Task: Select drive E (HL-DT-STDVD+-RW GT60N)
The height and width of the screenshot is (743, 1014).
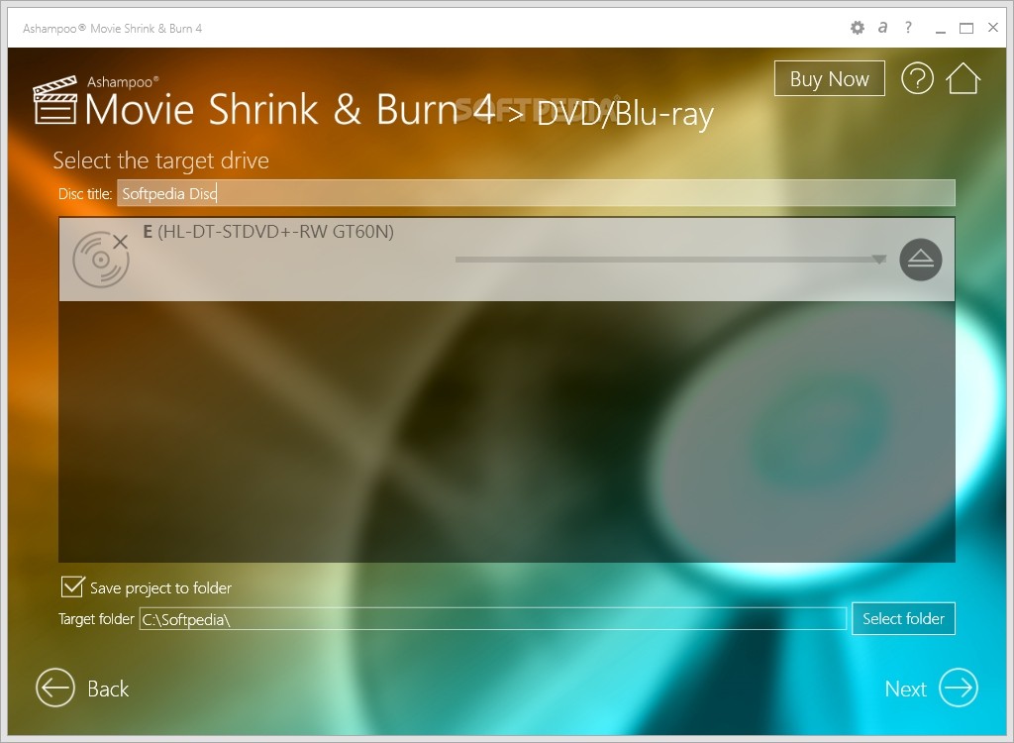Action: (506, 259)
